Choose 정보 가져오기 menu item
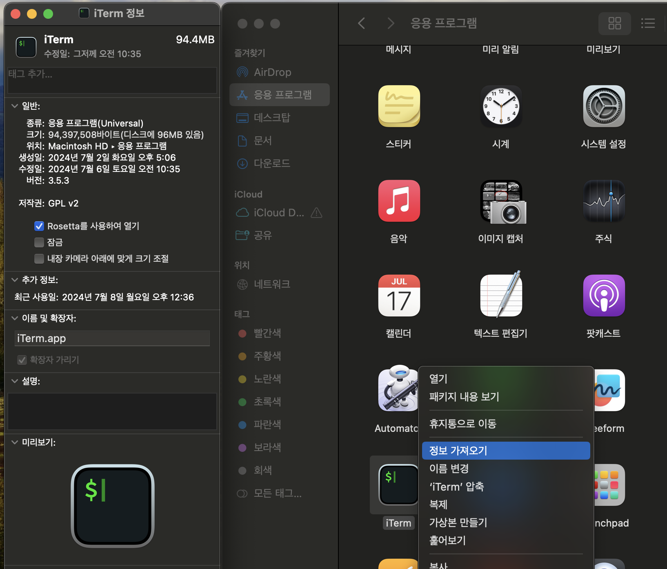The image size is (667, 569). pyautogui.click(x=506, y=451)
